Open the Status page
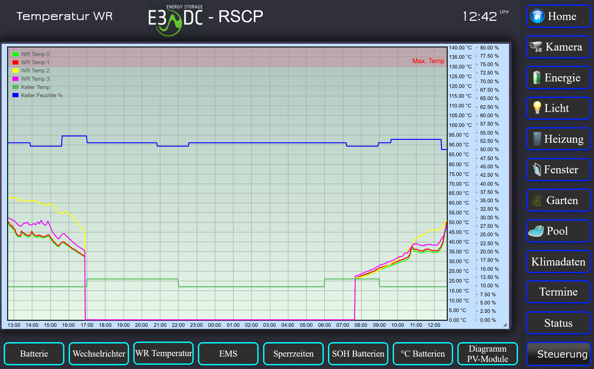594x369 pixels. coord(558,323)
